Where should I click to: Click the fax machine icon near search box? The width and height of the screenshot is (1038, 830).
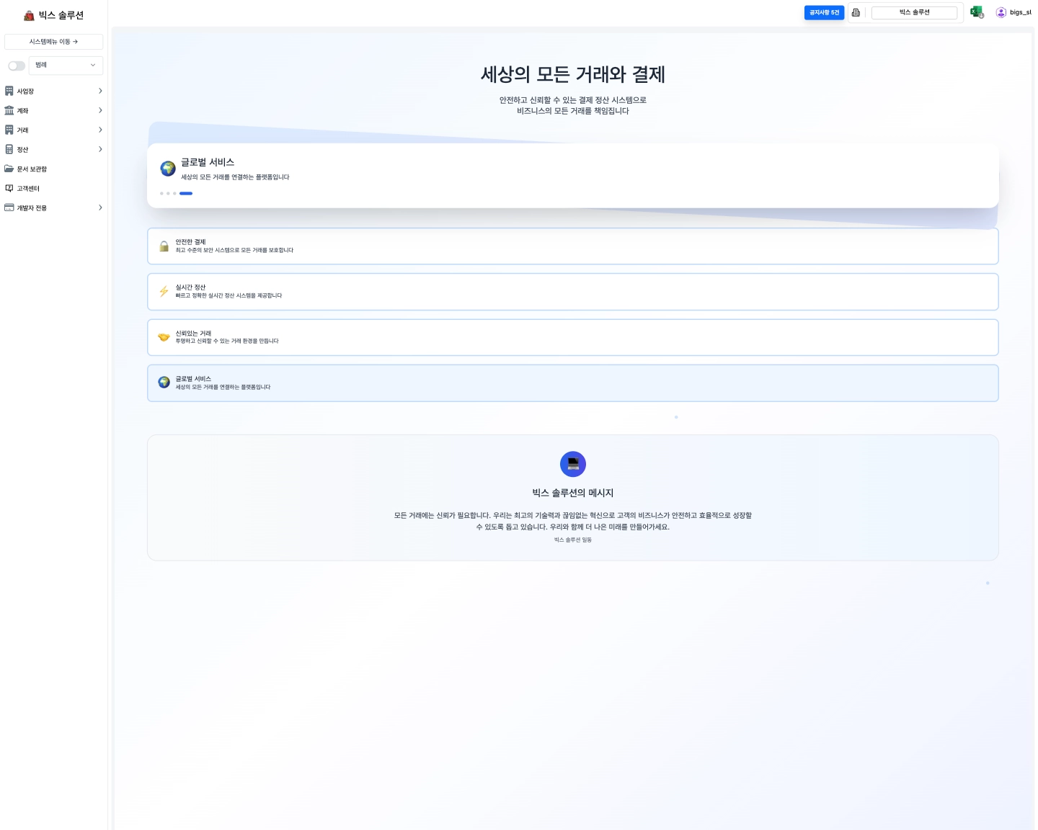point(856,12)
